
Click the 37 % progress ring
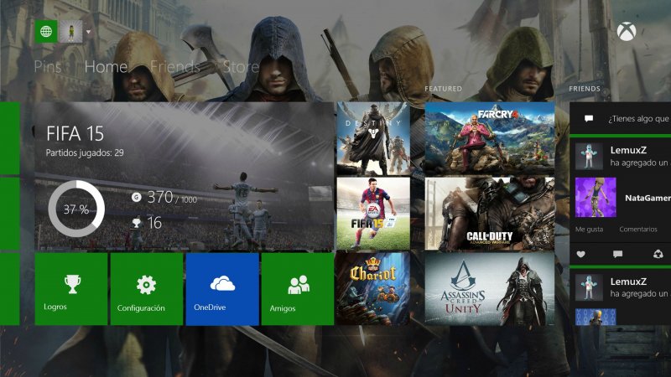[76, 209]
